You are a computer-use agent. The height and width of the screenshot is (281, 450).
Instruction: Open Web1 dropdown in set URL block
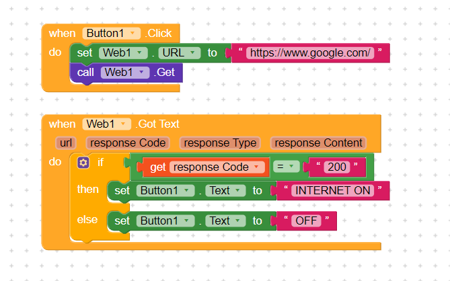(x=123, y=52)
